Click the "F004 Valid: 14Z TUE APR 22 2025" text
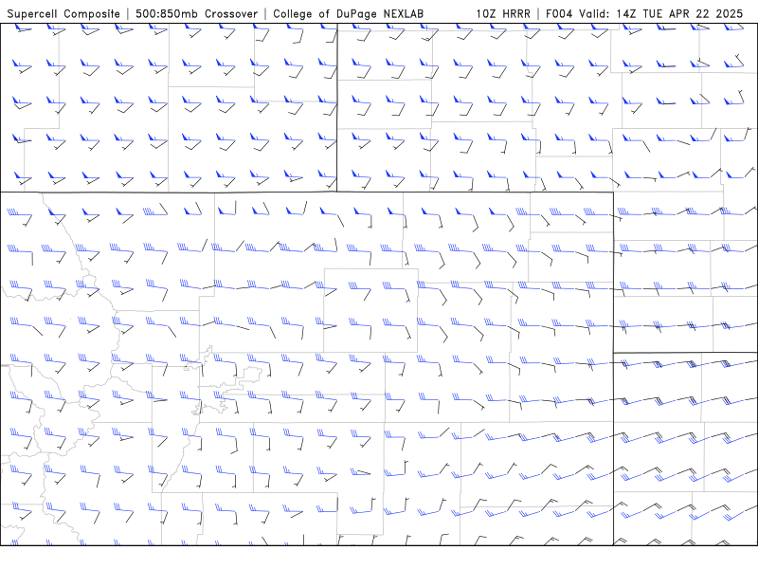The width and height of the screenshot is (758, 569). coord(644,14)
